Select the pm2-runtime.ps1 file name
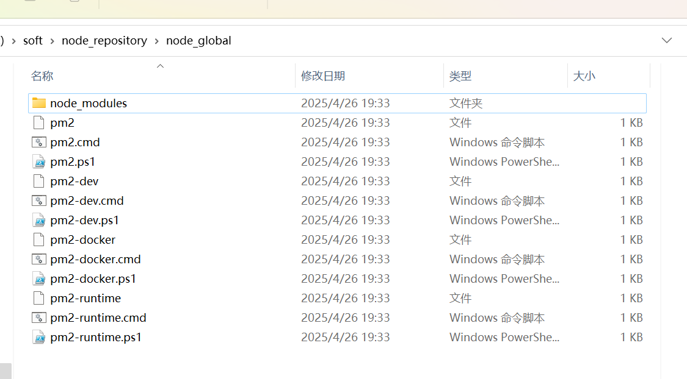The image size is (687, 379). tap(96, 338)
